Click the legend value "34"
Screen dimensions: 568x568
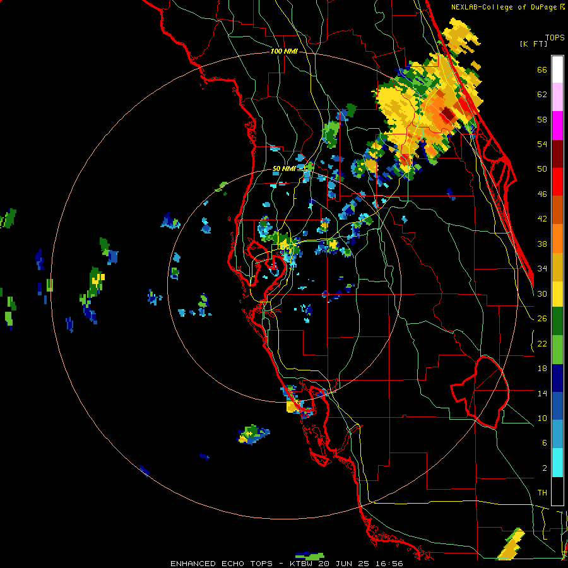click(542, 268)
